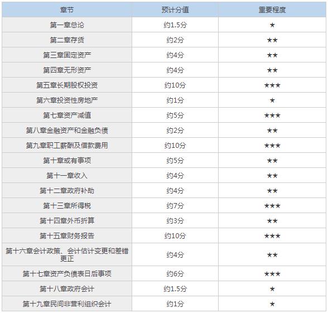The image size is (328, 313).
Task: Click the two stars for 第十一章收入
Action: coord(272,176)
